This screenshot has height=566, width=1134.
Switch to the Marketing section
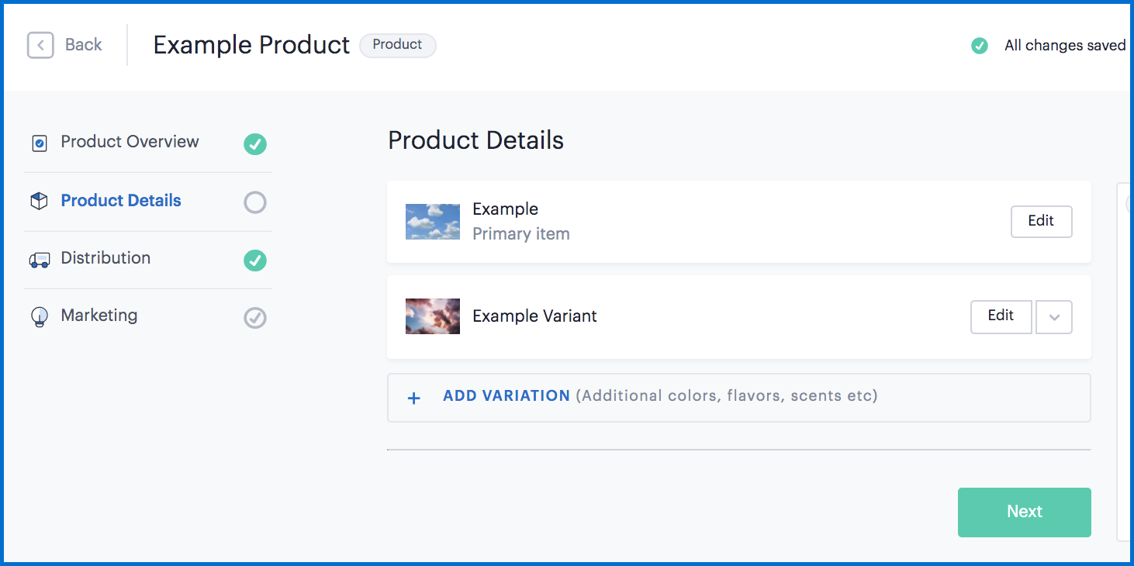tap(99, 316)
